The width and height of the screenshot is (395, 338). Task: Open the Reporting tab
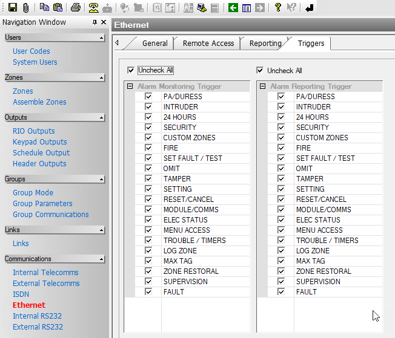tap(265, 44)
